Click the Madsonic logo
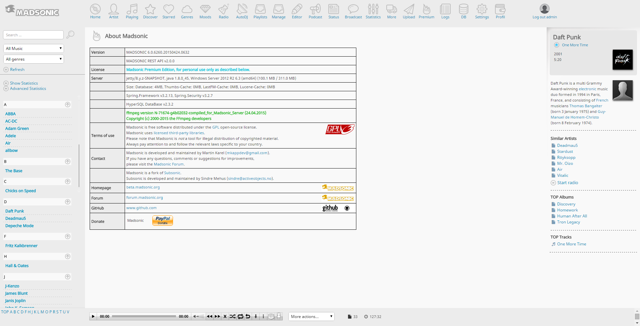Image resolution: width=640 pixels, height=326 pixels. [x=32, y=11]
